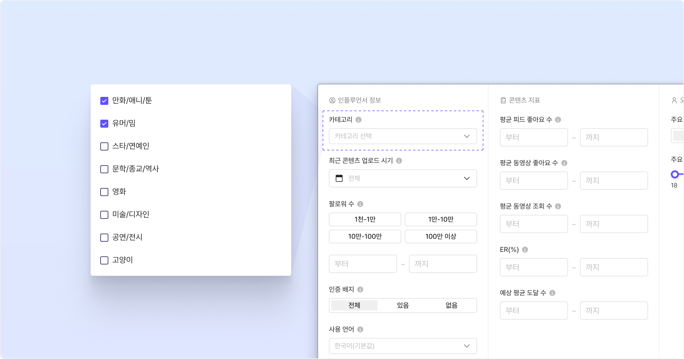The image size is (684, 359).
Task: Click info icon next to 카테고리 label
Action: pyautogui.click(x=359, y=120)
